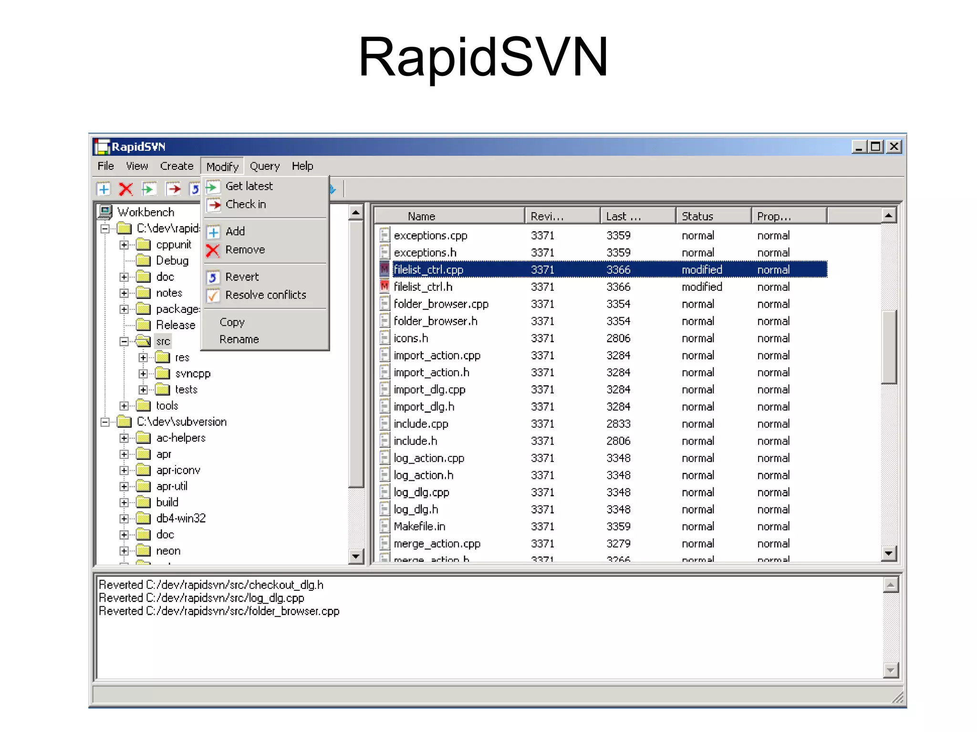The height and width of the screenshot is (732, 977).
Task: Click the red X Remove toolbar icon
Action: (126, 189)
